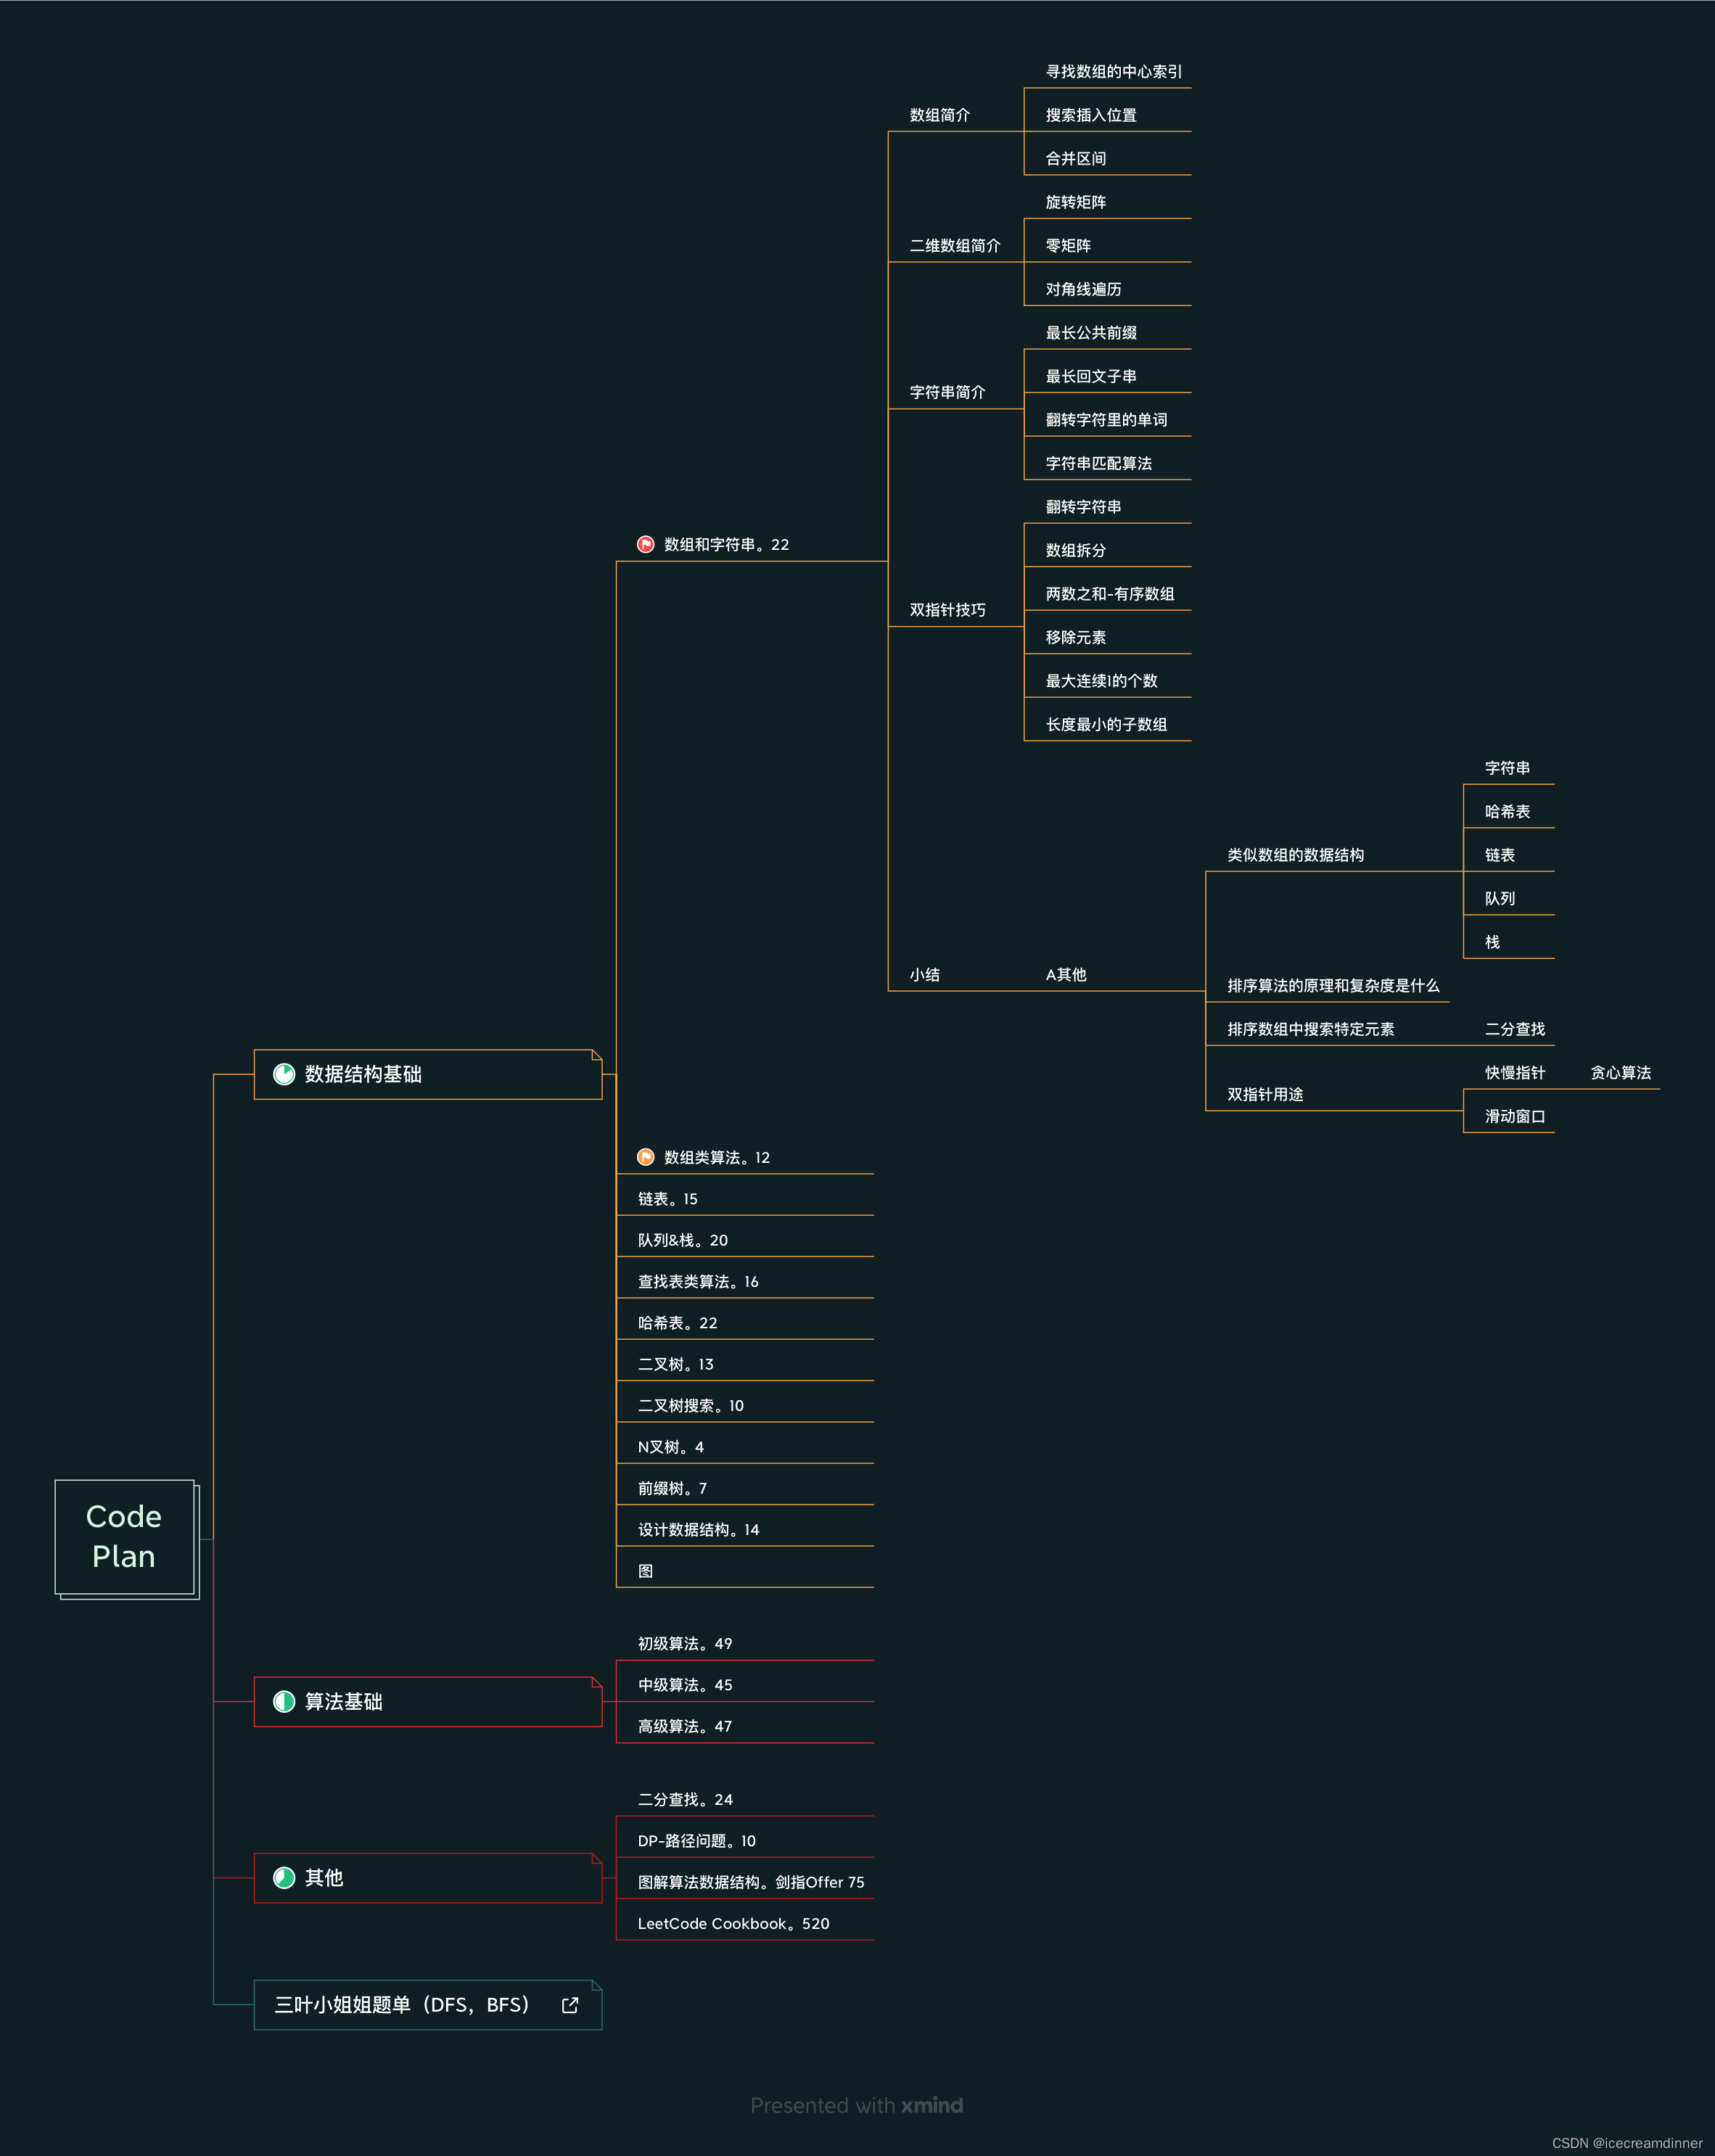This screenshot has width=1715, height=2156.
Task: Select the 哈希表。22 subtopic
Action: click(677, 1322)
